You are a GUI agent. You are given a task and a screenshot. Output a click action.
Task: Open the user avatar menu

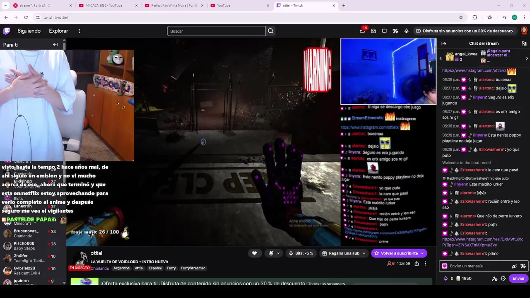[524, 31]
